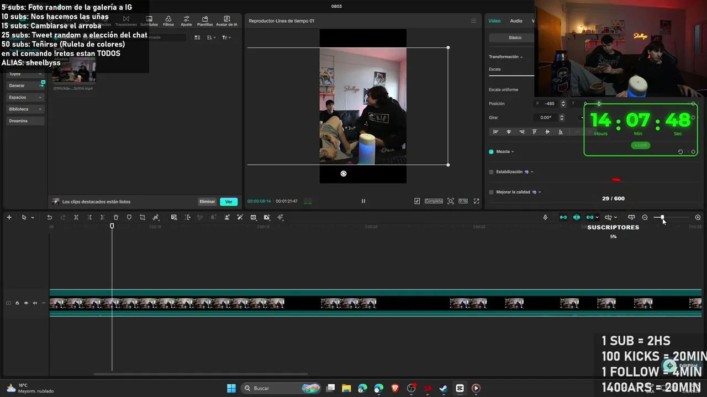Expand the Mezcla options arrow
Image resolution: width=707 pixels, height=397 pixels.
click(x=513, y=152)
